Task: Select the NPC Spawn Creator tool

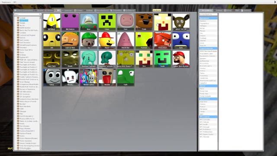Action: point(208,134)
